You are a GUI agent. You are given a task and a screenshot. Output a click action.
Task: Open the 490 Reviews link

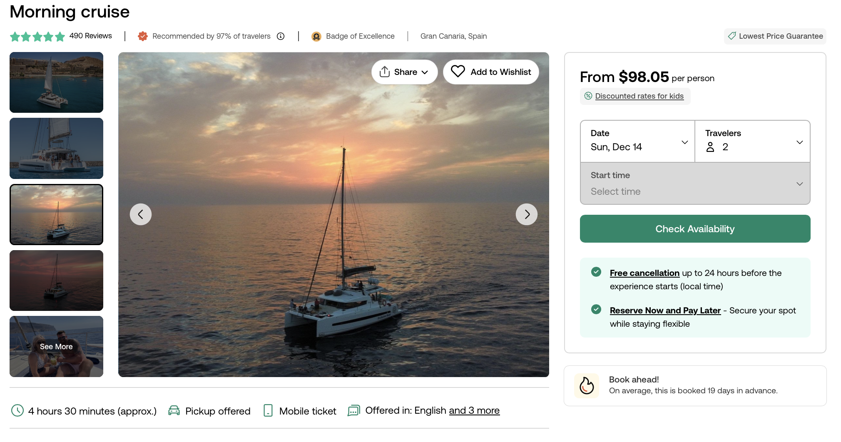[91, 36]
